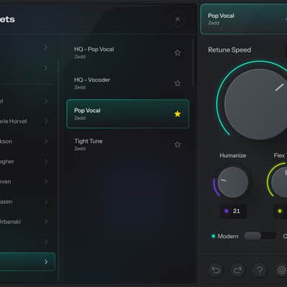Select the highlighted Pop Vocal preset in list
287x287 pixels.
[x=128, y=114]
